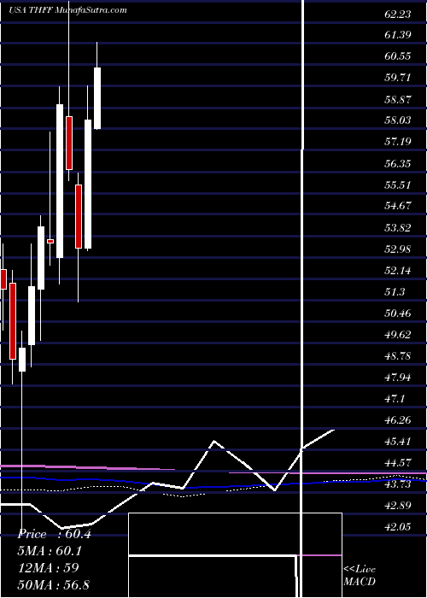Click the 54.67 price axis label

pos(398,206)
